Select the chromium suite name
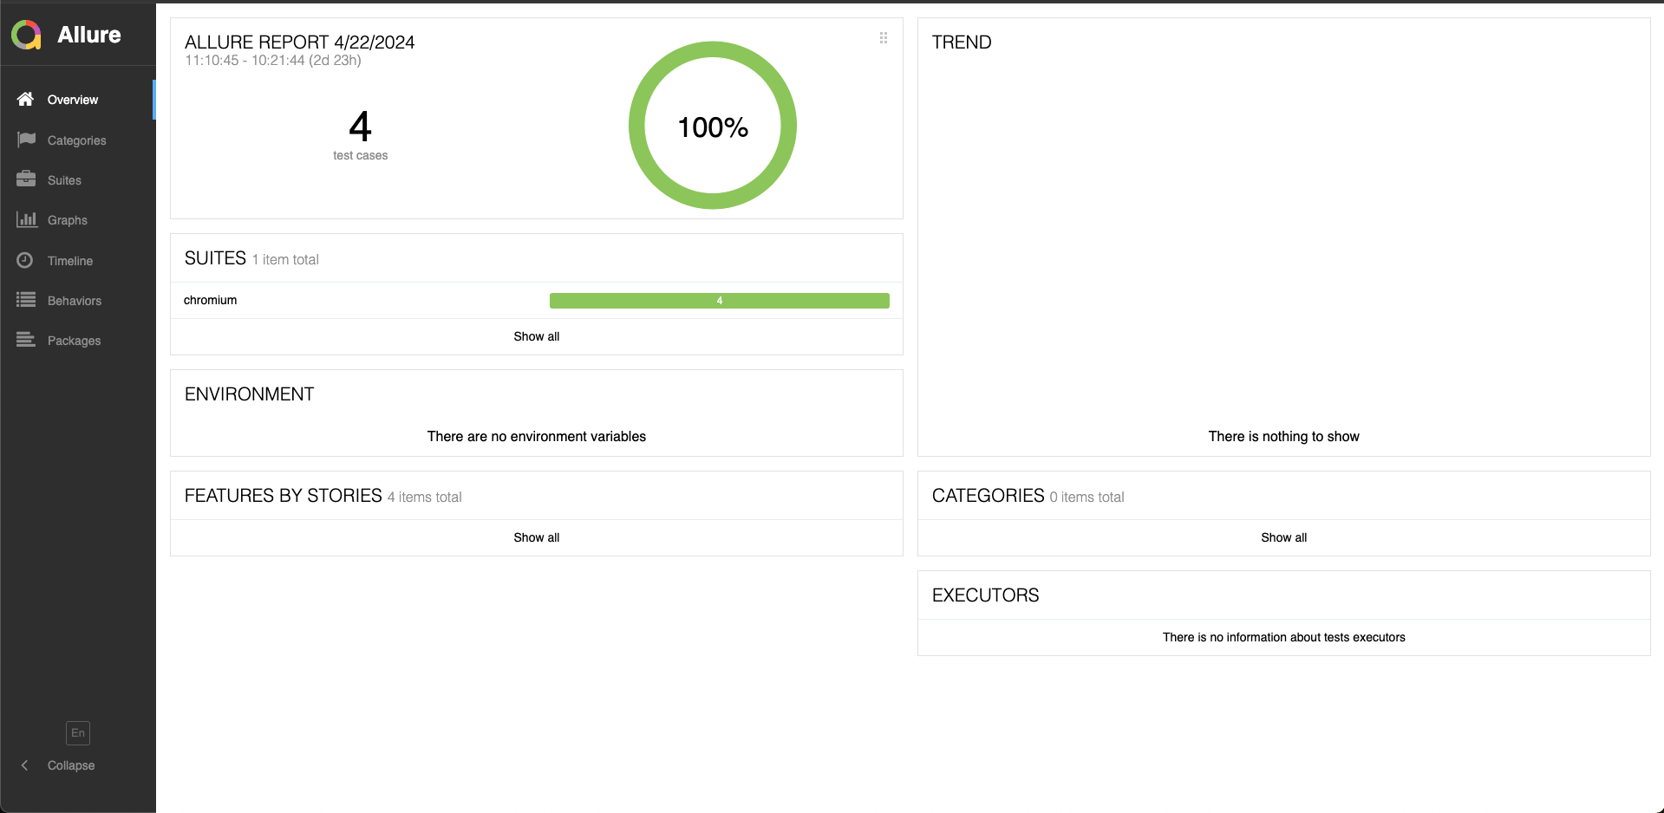 pyautogui.click(x=210, y=300)
